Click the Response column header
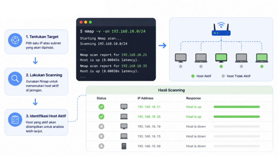This screenshot has width=278, height=156. [193, 98]
